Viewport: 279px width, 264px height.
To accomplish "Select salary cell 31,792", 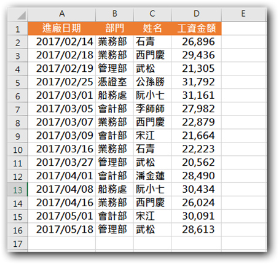I will [x=196, y=82].
